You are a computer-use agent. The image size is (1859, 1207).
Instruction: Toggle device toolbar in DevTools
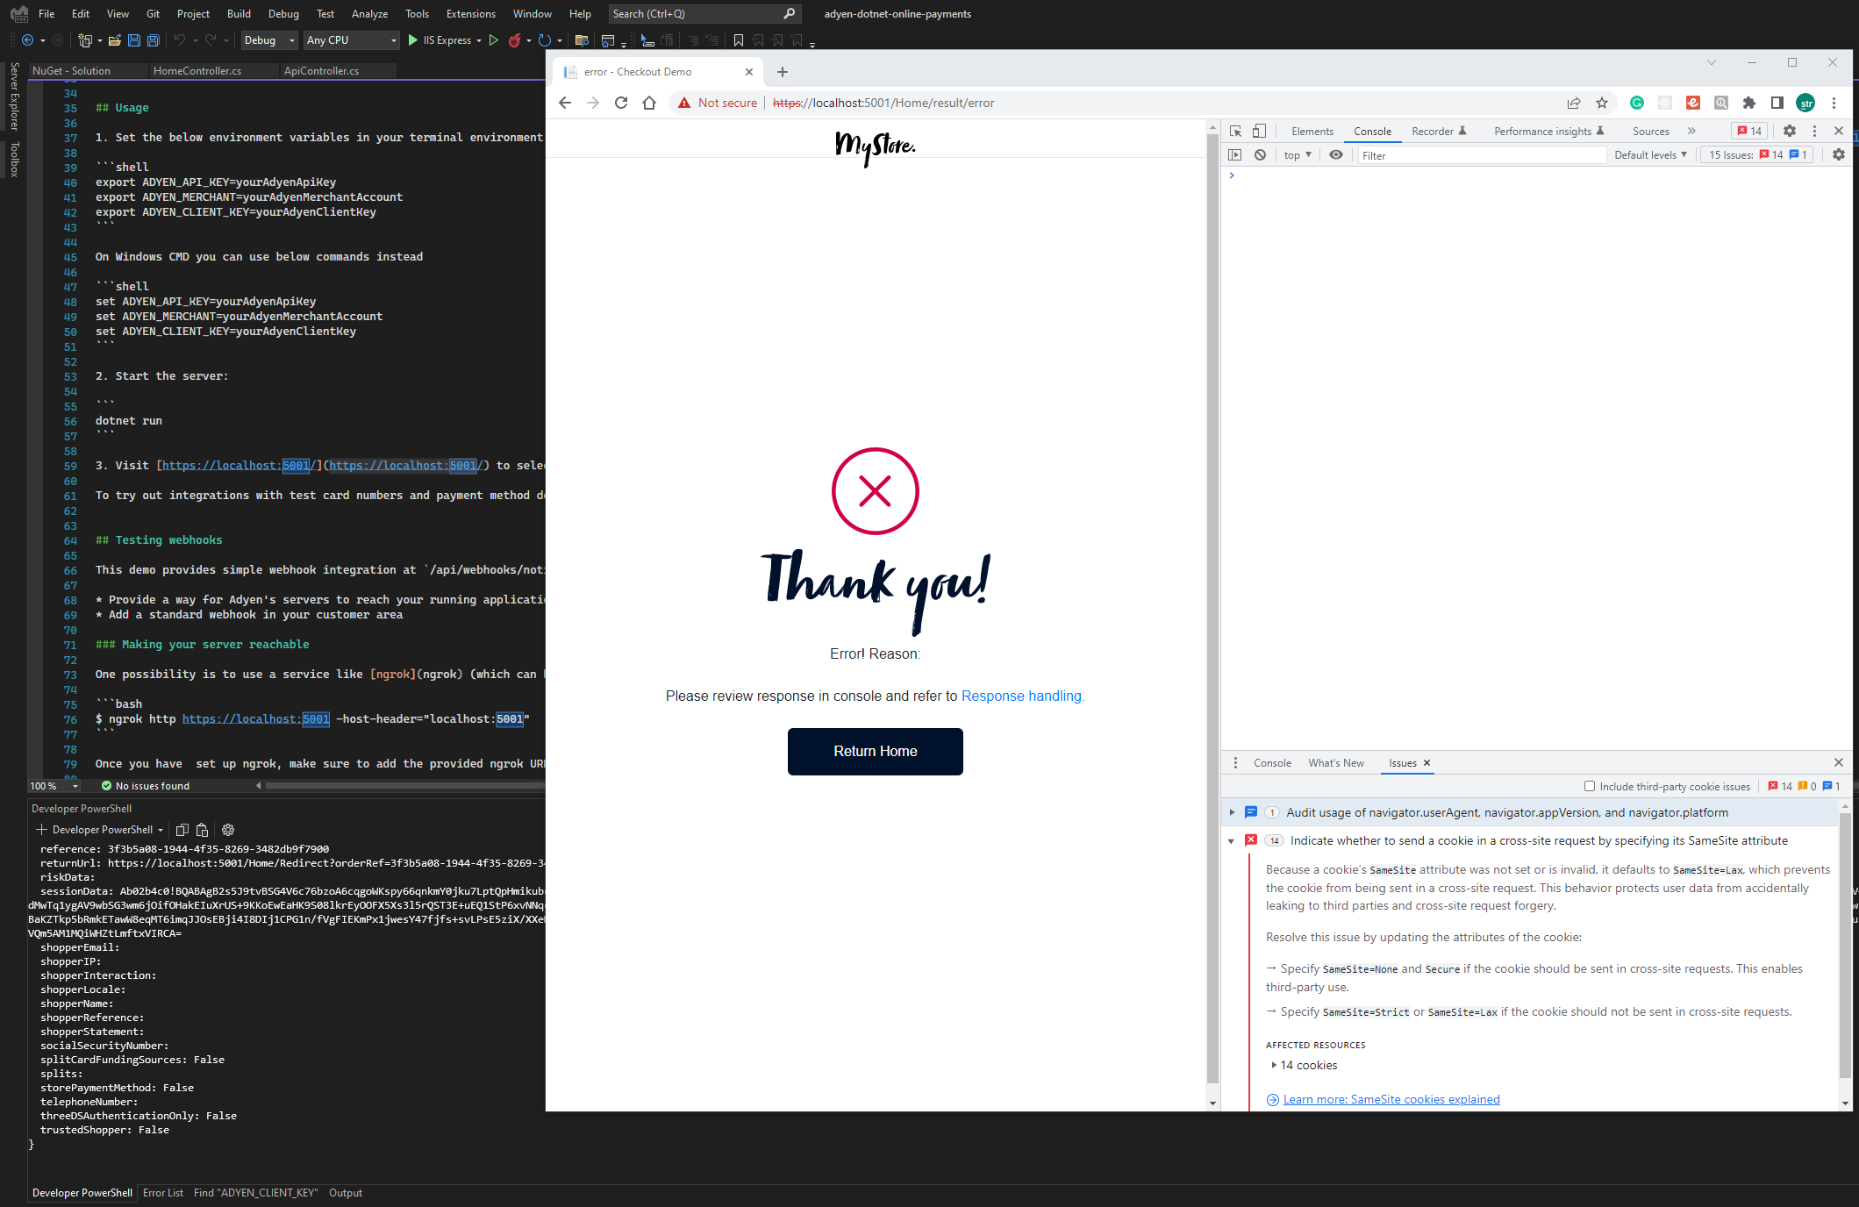click(x=1259, y=131)
